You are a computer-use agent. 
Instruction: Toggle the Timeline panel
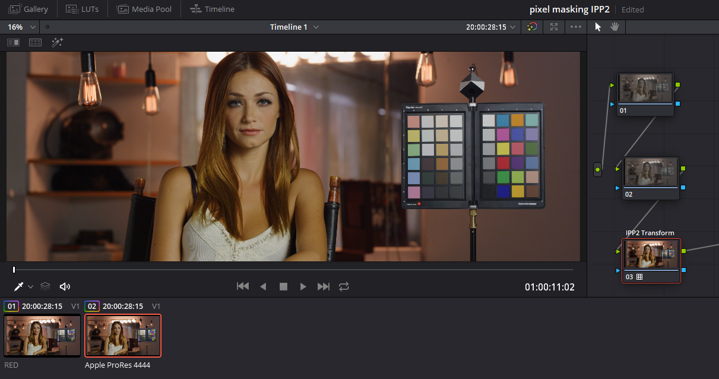(x=212, y=9)
